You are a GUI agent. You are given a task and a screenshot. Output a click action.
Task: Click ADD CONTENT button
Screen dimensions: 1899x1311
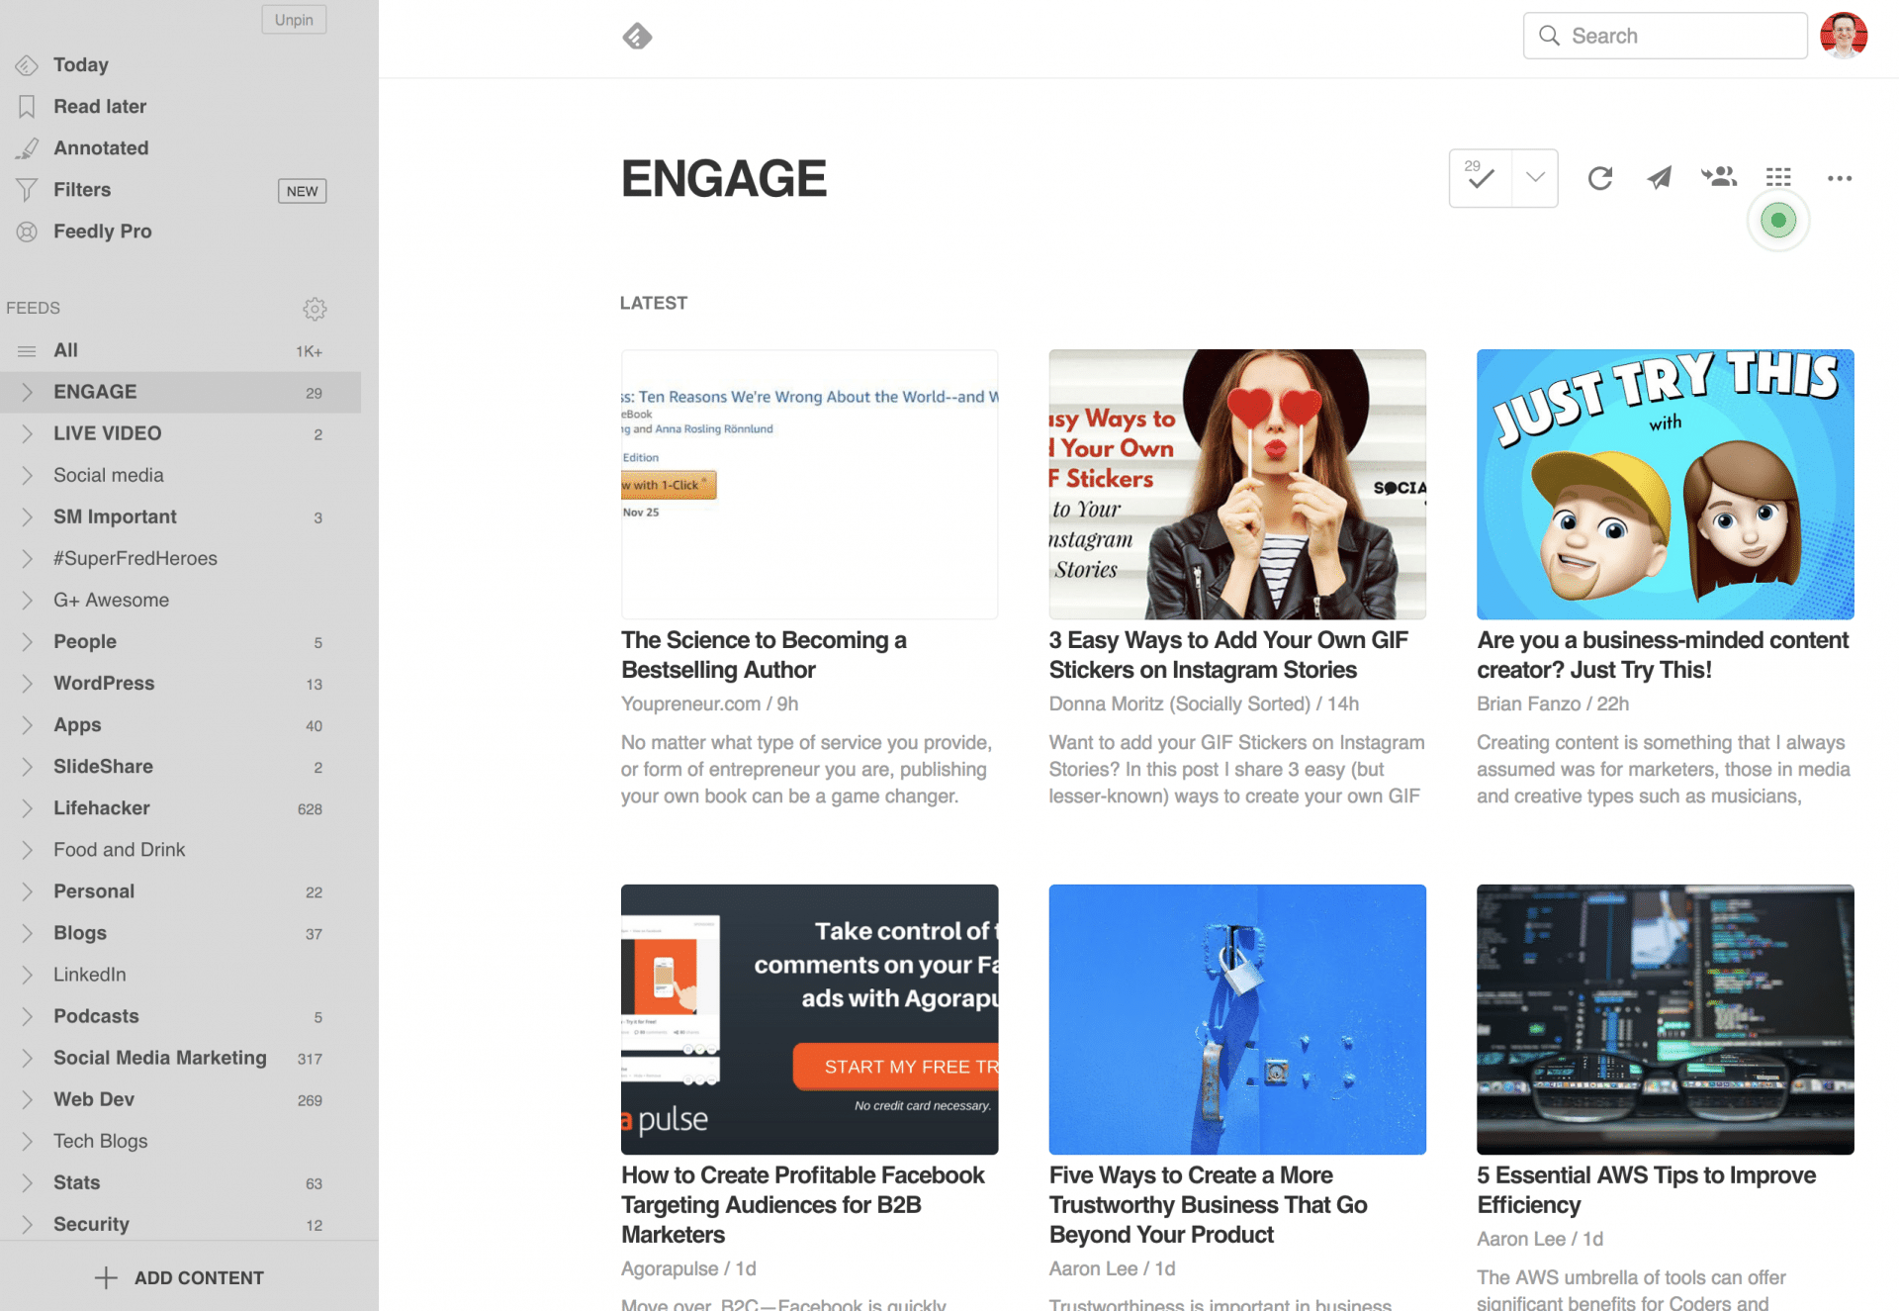[179, 1277]
